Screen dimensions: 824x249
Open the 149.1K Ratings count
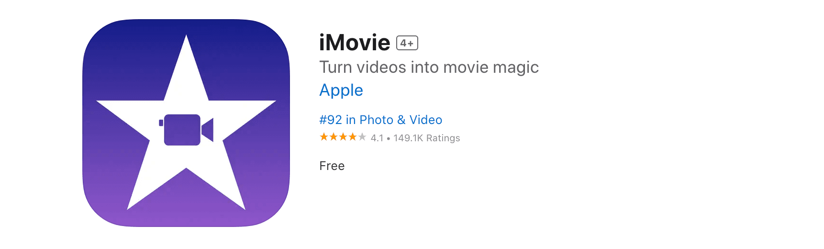tap(426, 138)
